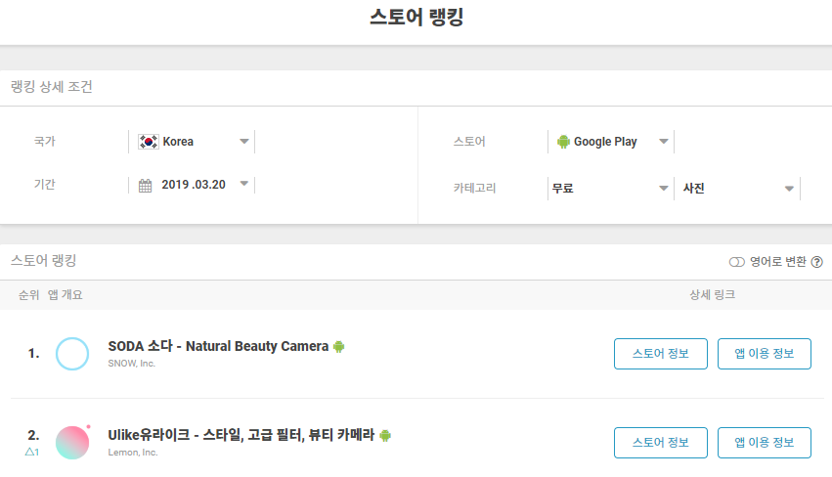The image size is (832, 477).
Task: Click the help question mark icon
Action: pyautogui.click(x=817, y=262)
